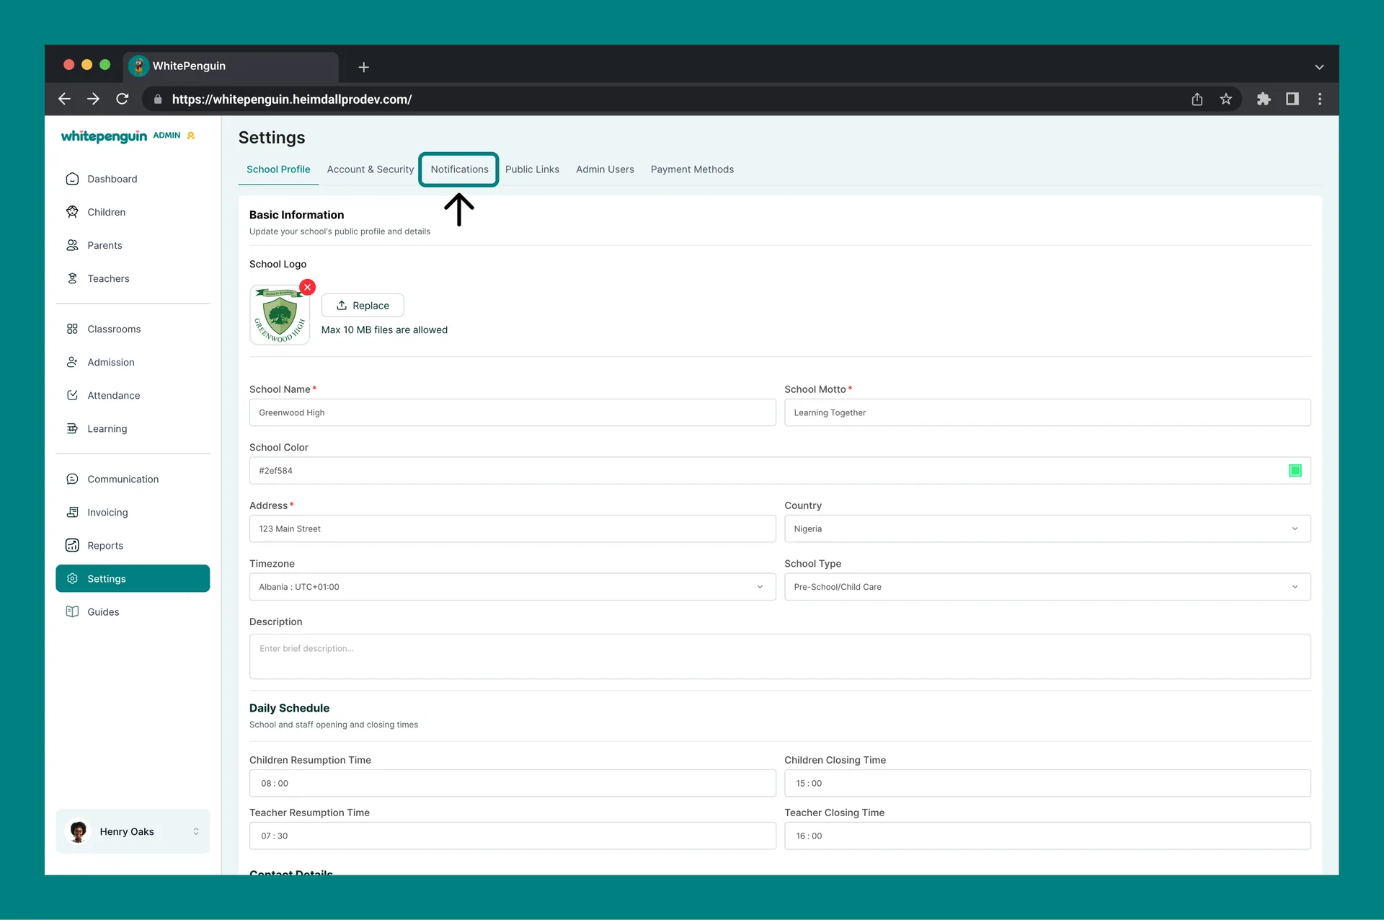Open browser tab list chevron
Viewport: 1384px width, 920px height.
point(1319,66)
